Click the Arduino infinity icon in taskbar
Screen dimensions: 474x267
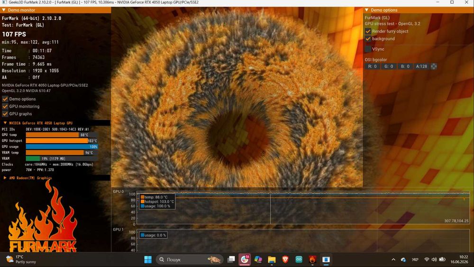point(299,259)
